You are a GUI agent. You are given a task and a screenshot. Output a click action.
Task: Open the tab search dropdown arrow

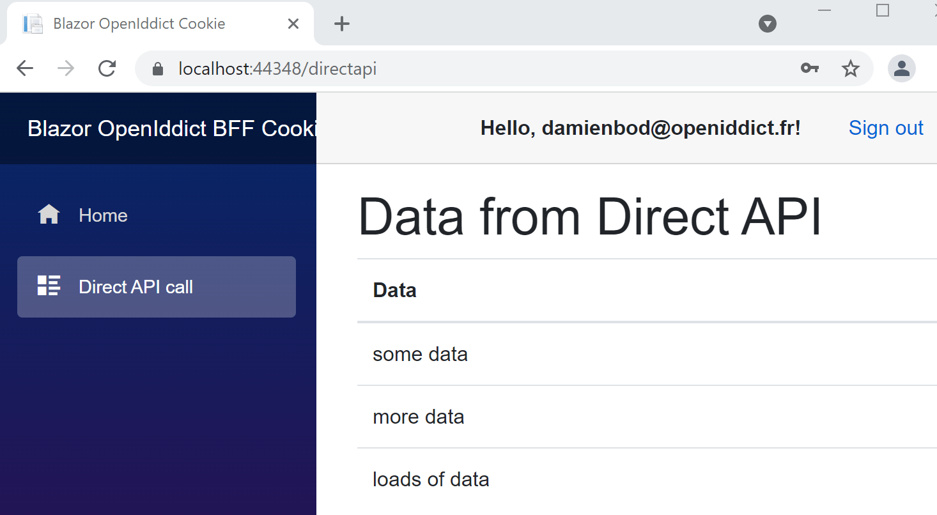coord(767,24)
